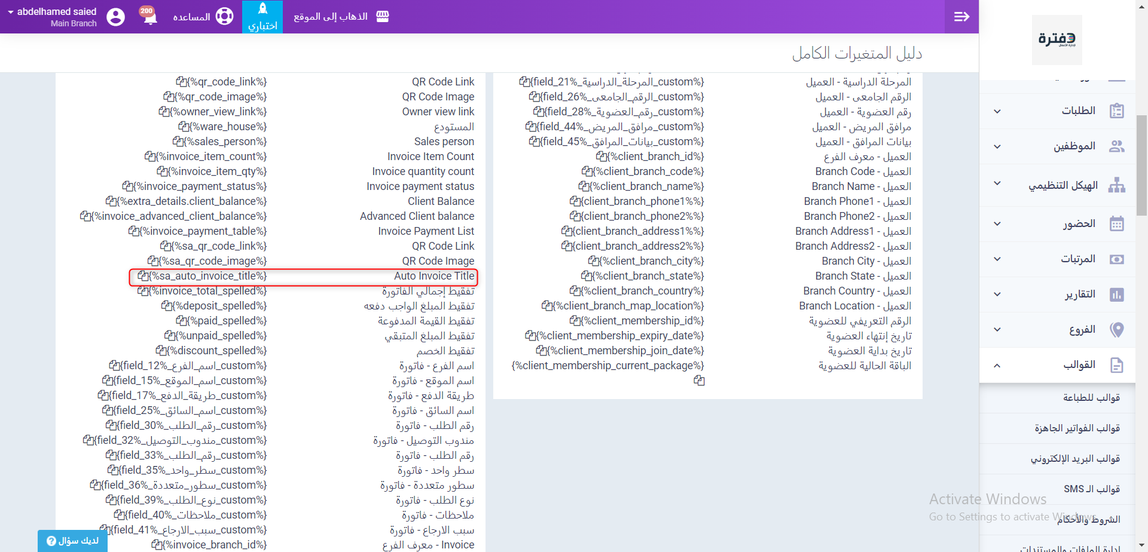Select the Branch Location - العميل label

tap(855, 306)
